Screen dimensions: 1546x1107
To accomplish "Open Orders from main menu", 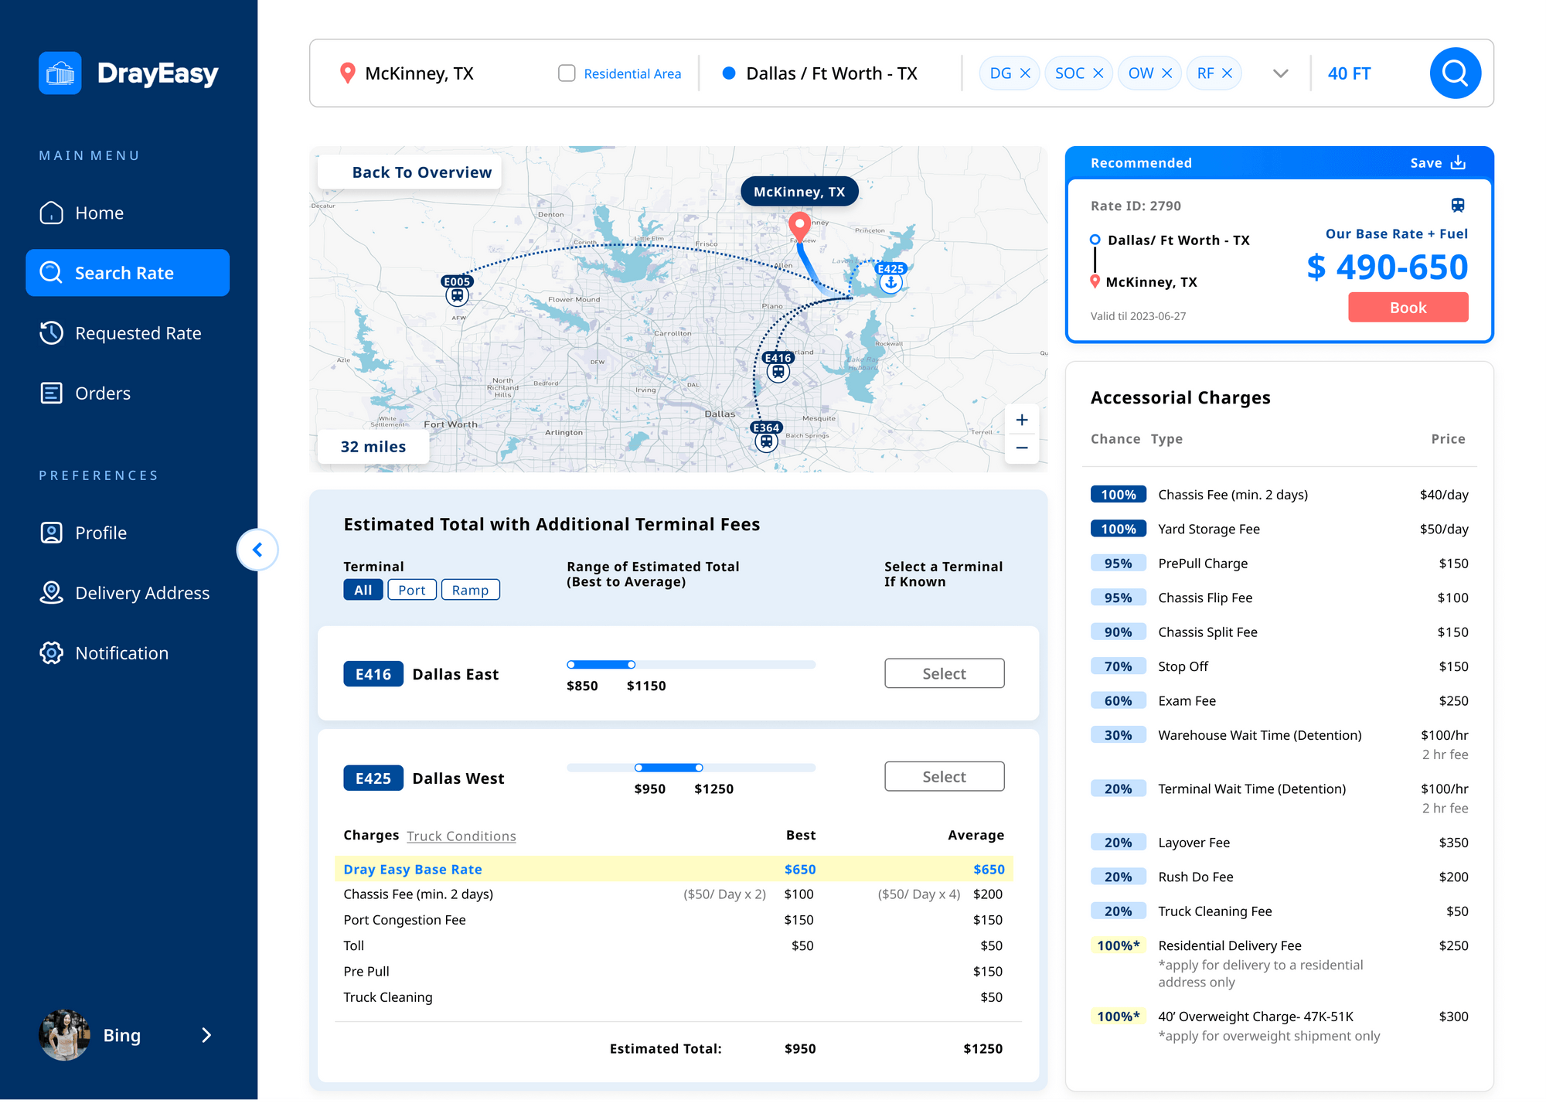I will (102, 393).
